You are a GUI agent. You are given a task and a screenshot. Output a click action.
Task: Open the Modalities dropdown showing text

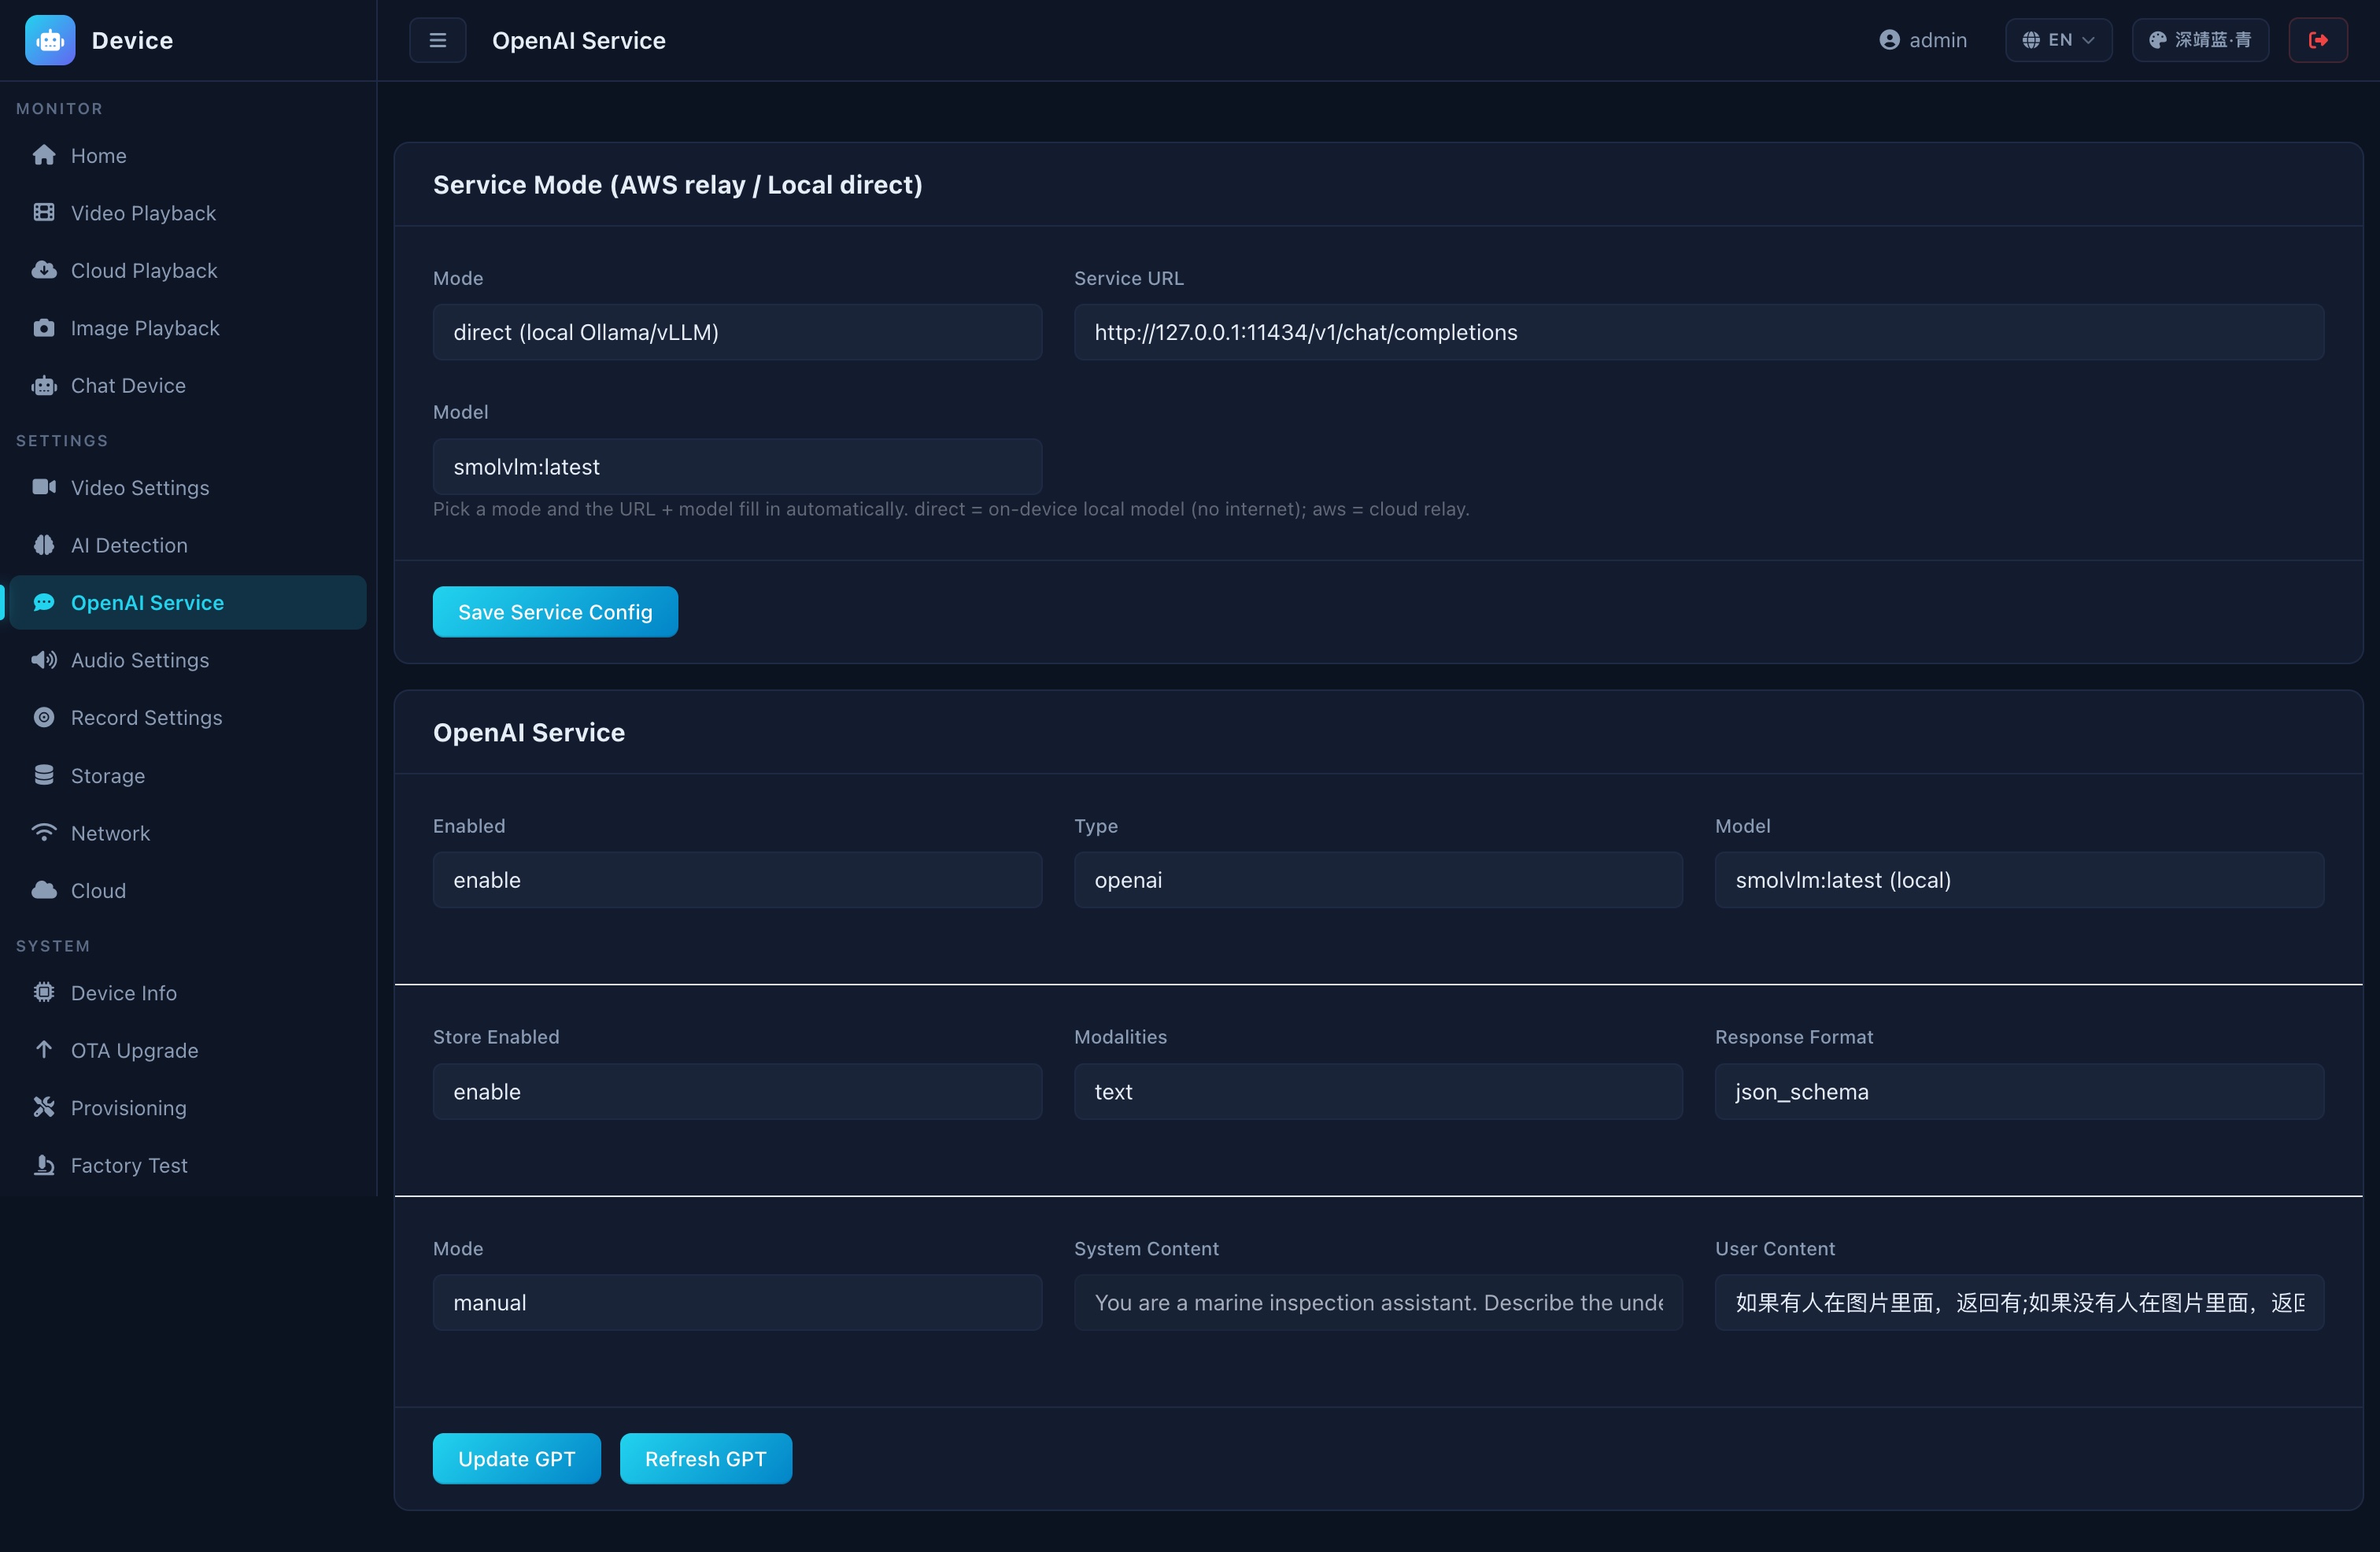1378,1091
